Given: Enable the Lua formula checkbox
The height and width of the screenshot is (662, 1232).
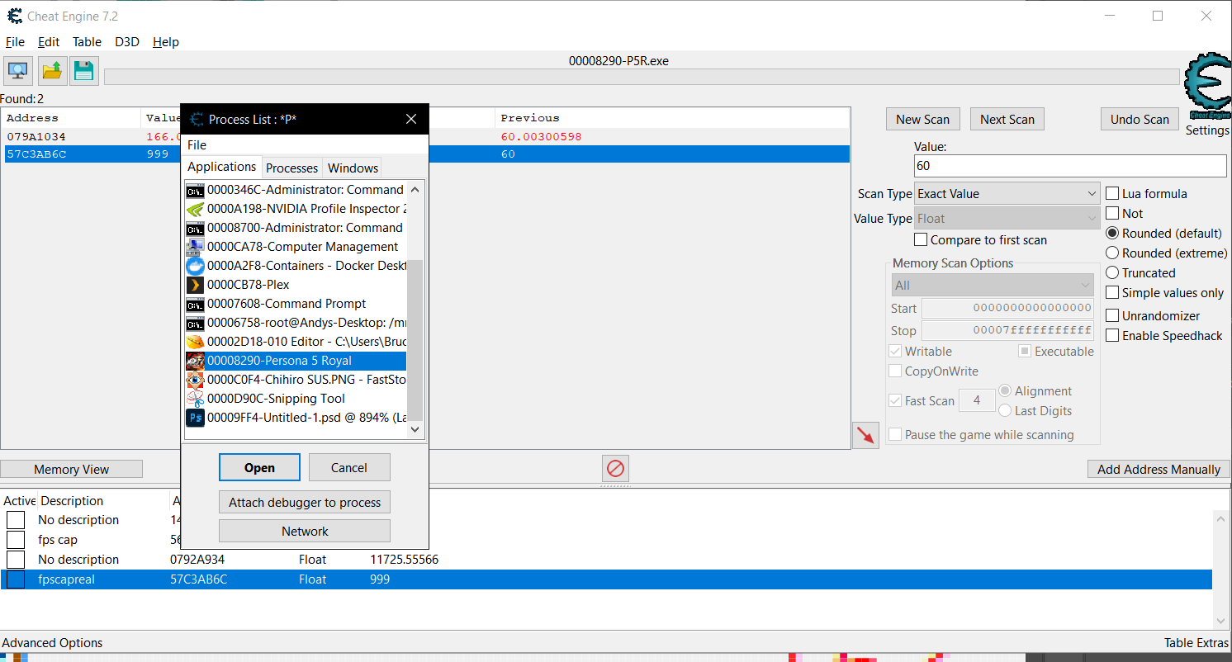Looking at the screenshot, I should [x=1113, y=194].
